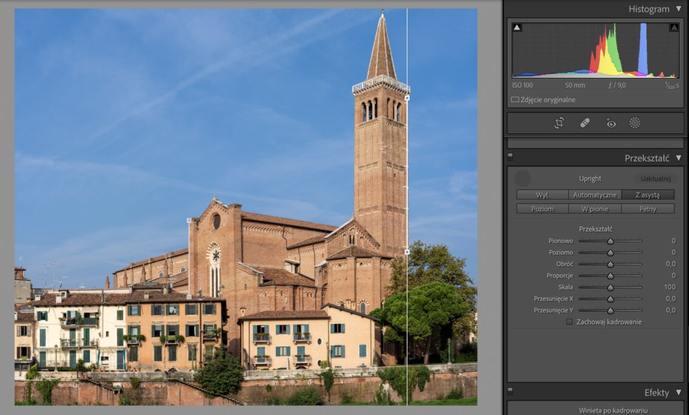
Task: Activate the Red Eye correction tool
Action: [611, 123]
